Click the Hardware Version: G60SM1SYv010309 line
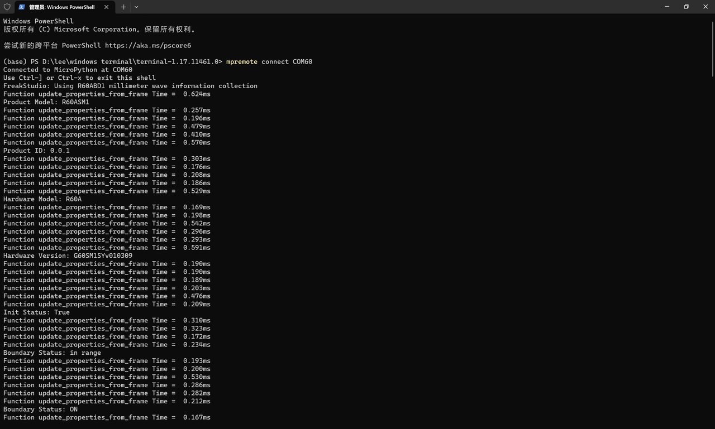Viewport: 715px width, 429px height. pyautogui.click(x=68, y=256)
